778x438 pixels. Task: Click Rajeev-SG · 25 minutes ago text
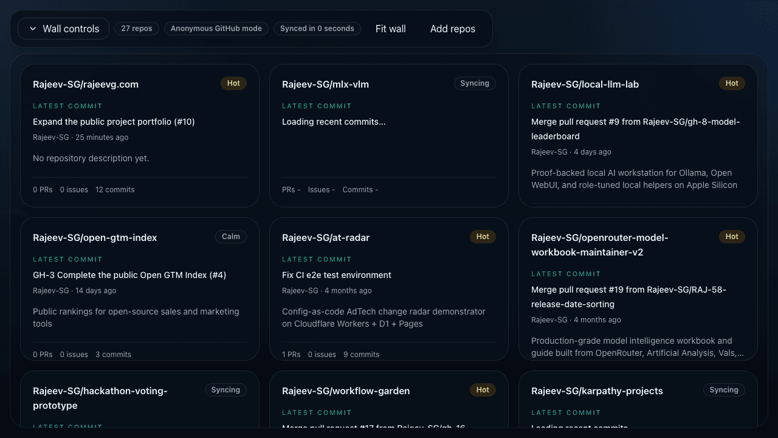pyautogui.click(x=80, y=137)
